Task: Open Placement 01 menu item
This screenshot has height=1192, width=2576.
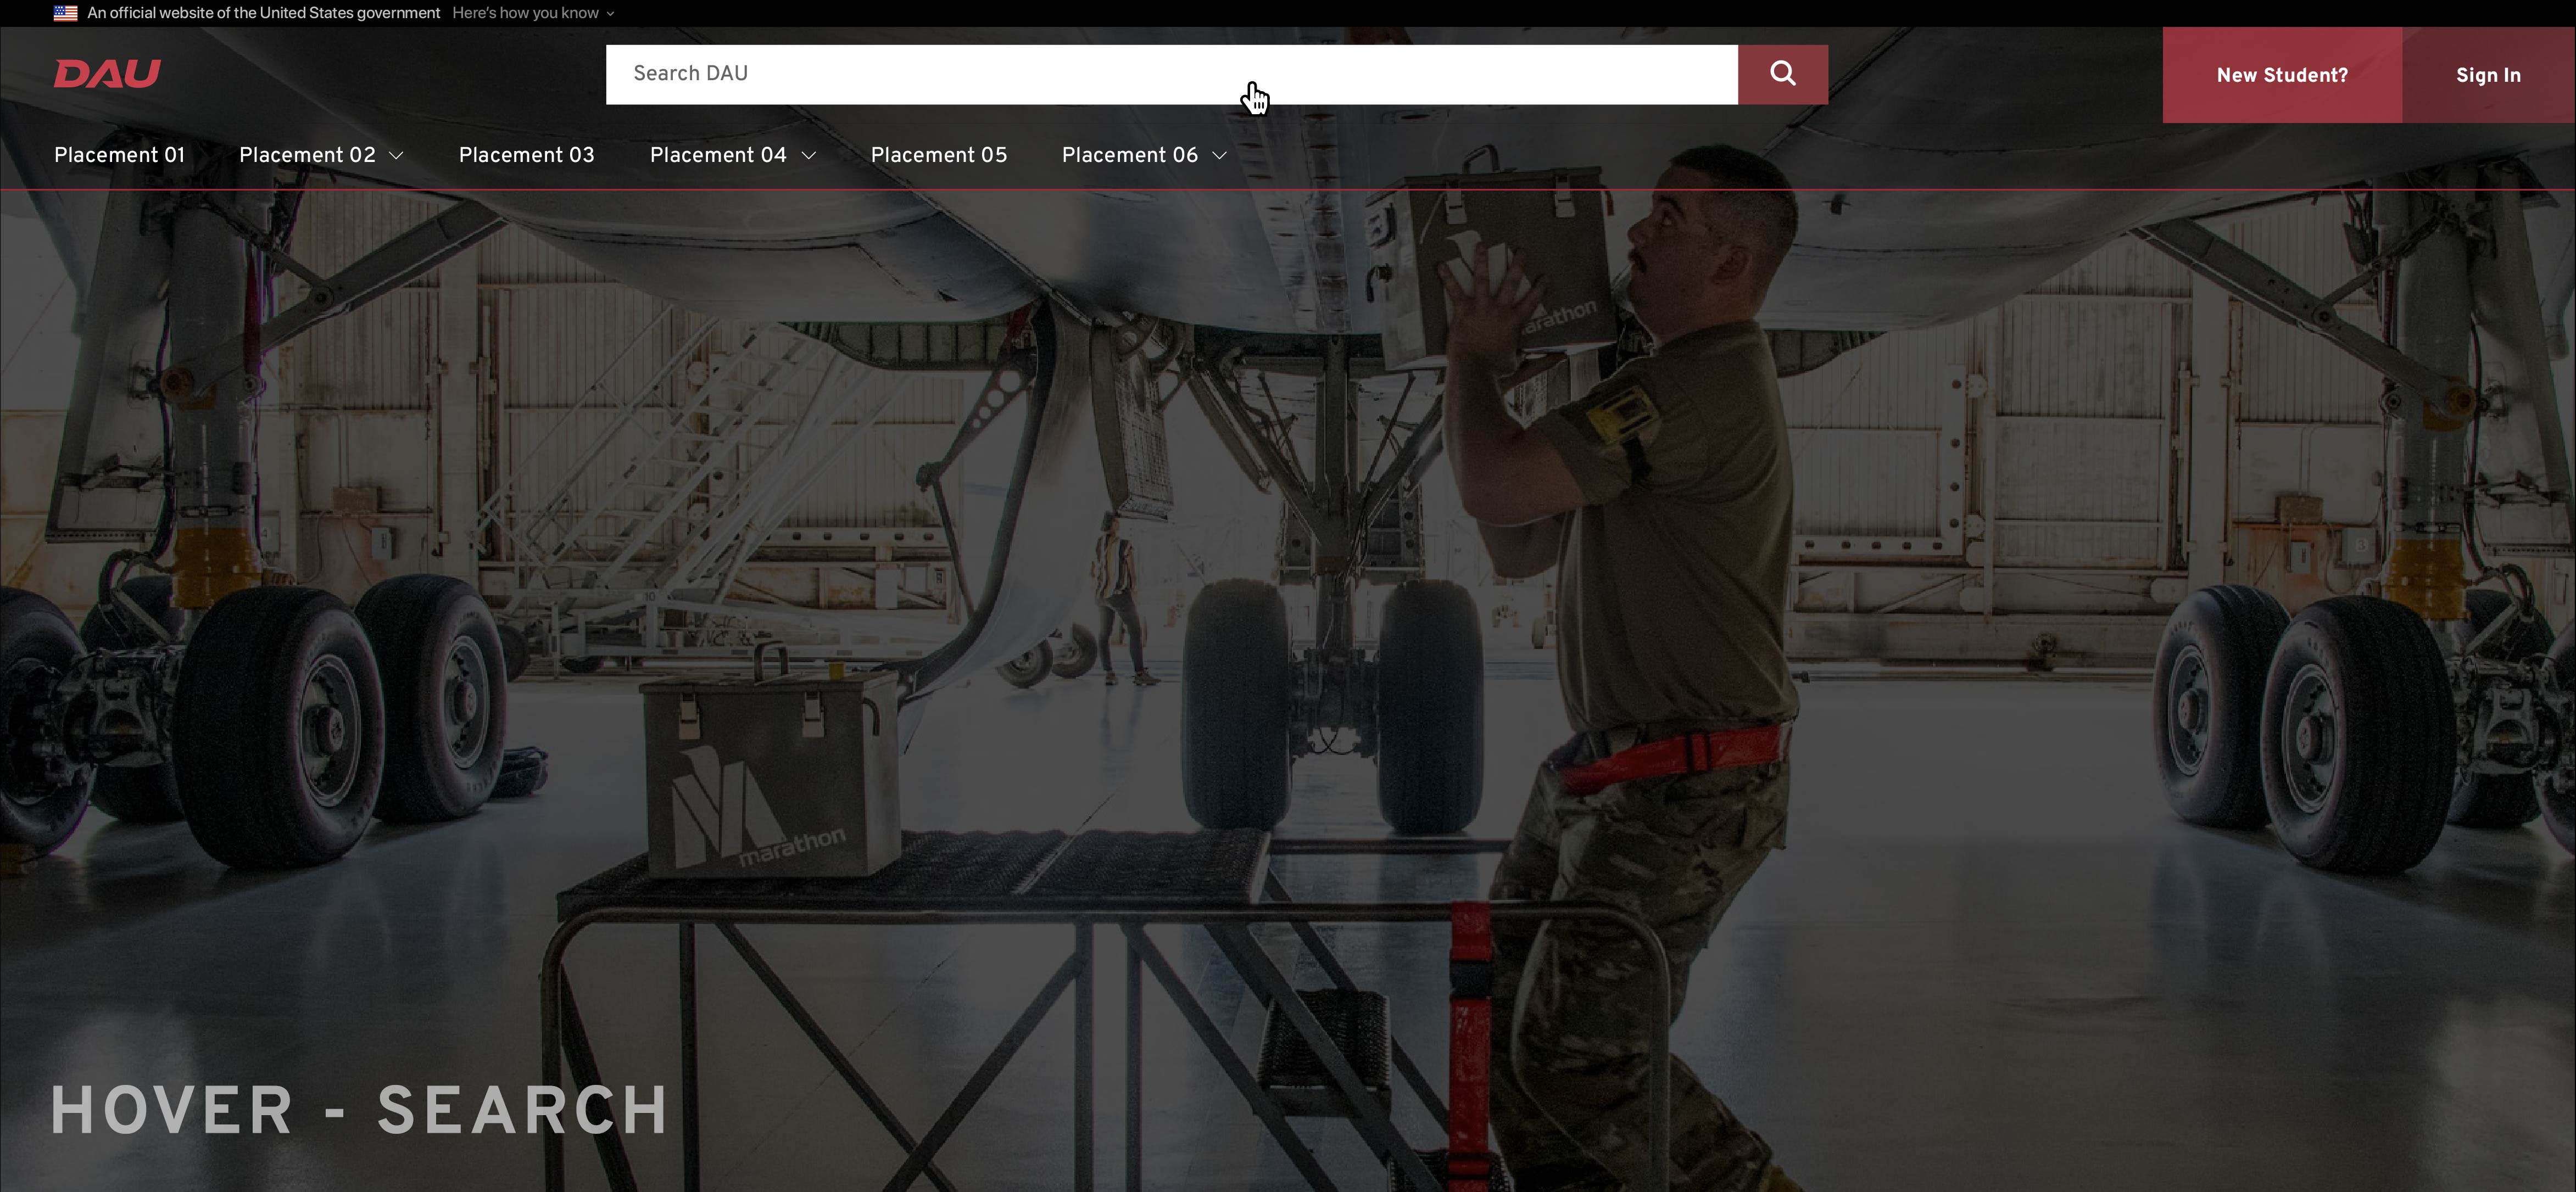Action: (119, 155)
